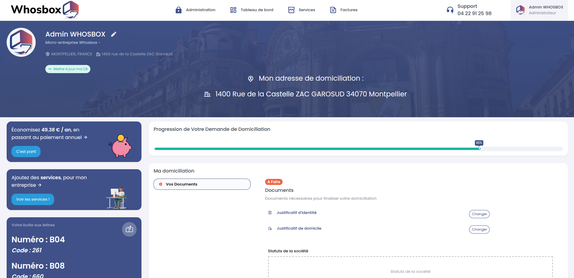Select the Vos Documents tab

coord(202,184)
